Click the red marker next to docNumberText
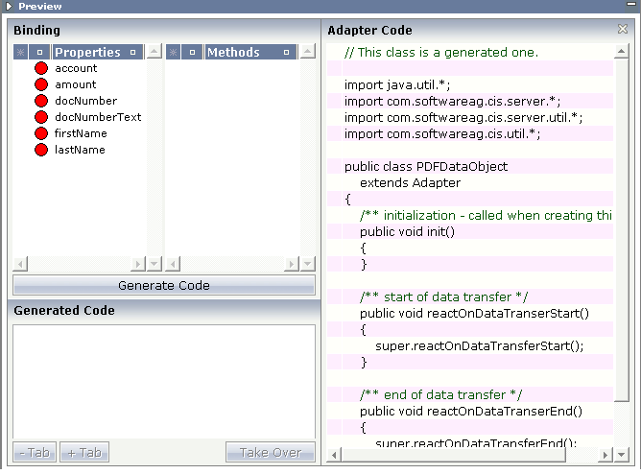This screenshot has width=641, height=474. 41,117
